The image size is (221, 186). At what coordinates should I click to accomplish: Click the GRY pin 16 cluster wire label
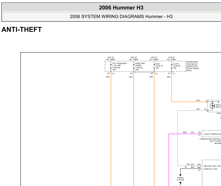tap(201, 109)
